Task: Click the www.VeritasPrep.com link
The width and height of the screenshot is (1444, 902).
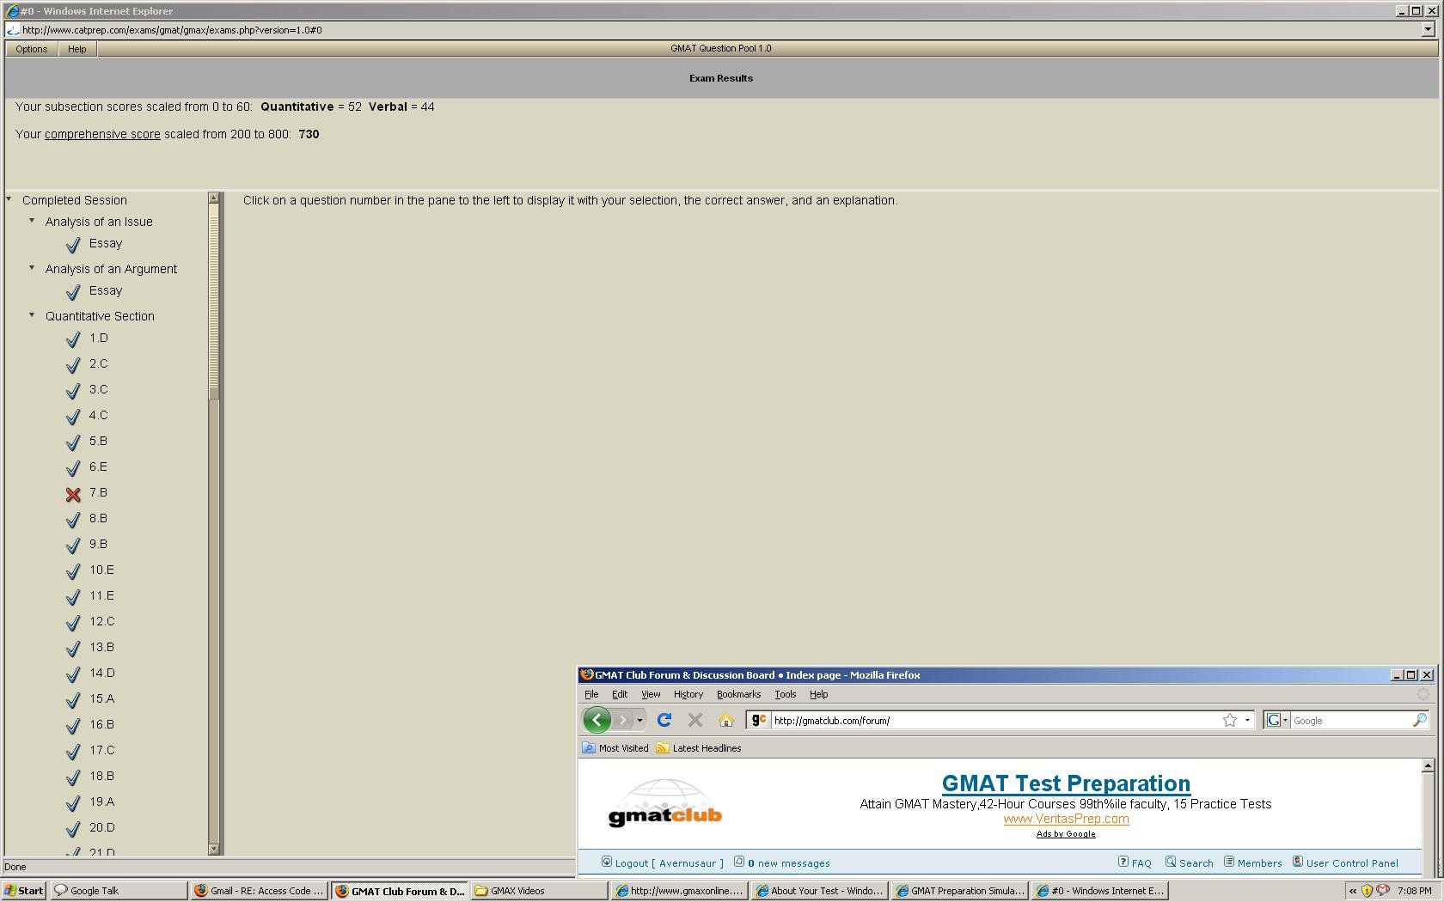Action: 1066,819
